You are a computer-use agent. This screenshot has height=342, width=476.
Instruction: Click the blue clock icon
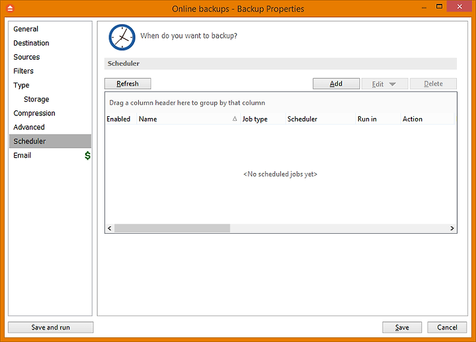pos(122,37)
